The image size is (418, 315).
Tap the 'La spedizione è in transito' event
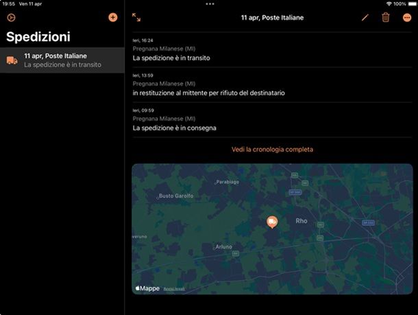tap(272, 49)
